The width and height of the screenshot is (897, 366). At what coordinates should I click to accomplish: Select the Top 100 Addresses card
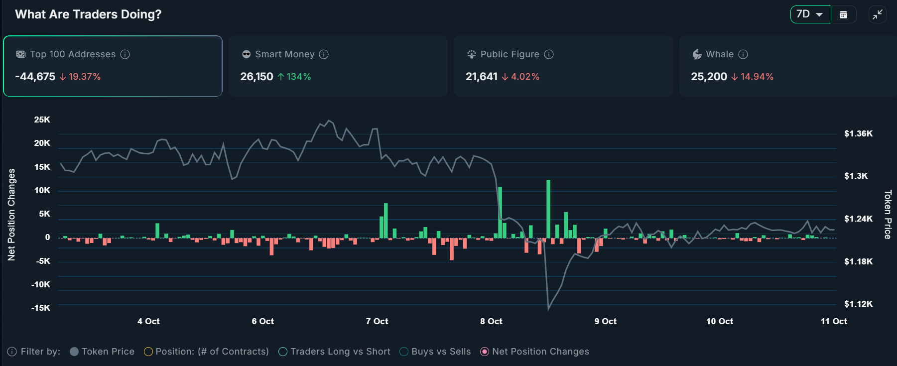[x=113, y=66]
